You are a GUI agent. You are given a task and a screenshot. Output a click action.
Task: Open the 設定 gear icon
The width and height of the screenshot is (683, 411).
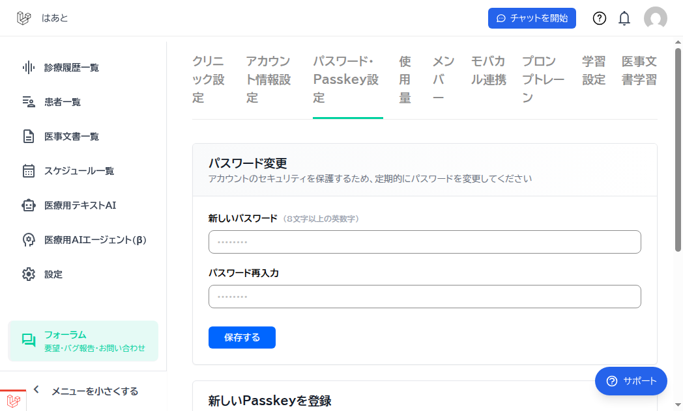(x=28, y=274)
